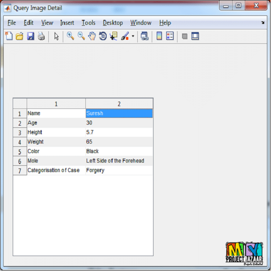The width and height of the screenshot is (271, 271).
Task: Print the figure via the printer icon
Action: point(41,37)
